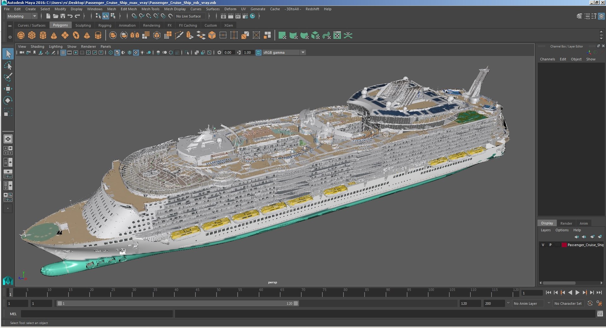This screenshot has width=606, height=328.
Task: Click the Redo arrow icon
Action: 77,16
